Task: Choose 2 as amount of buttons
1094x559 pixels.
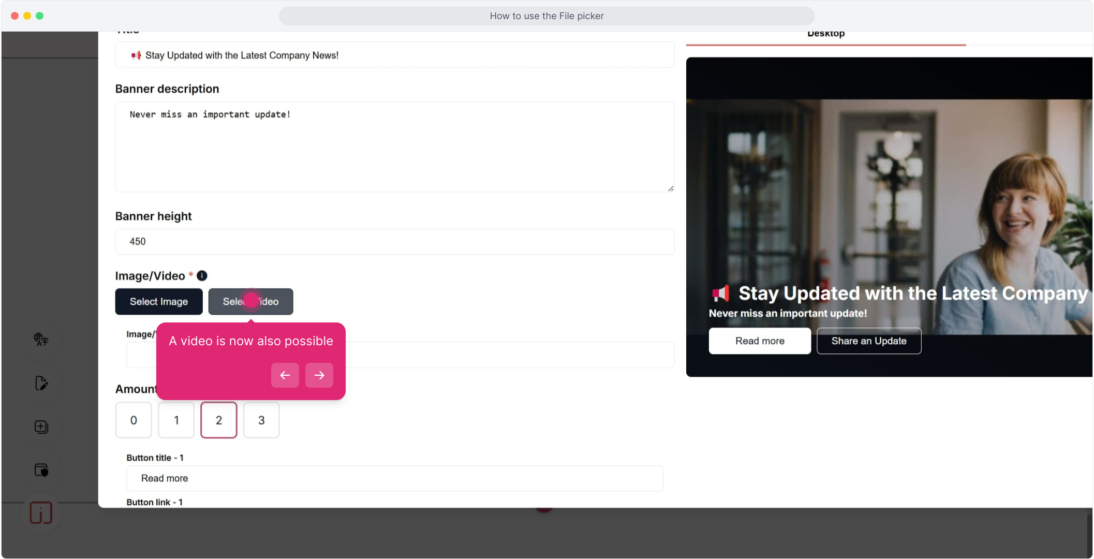Action: pyautogui.click(x=219, y=420)
